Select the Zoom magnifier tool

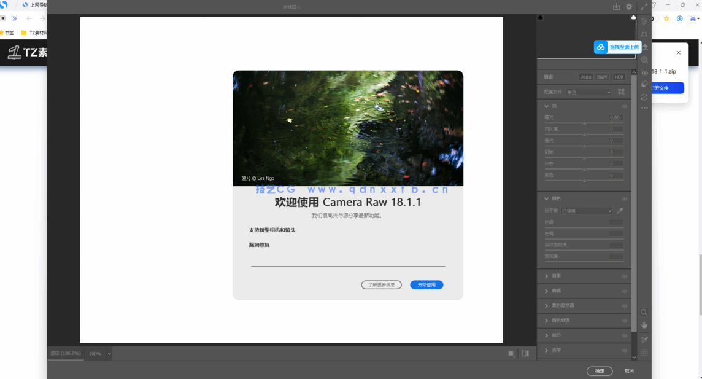point(644,313)
